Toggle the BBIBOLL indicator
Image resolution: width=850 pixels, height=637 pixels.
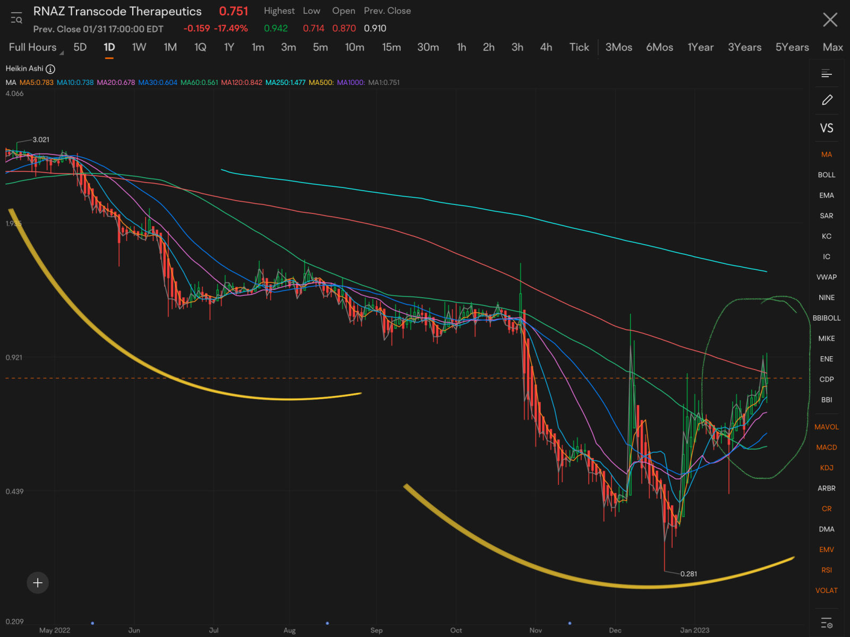pos(827,318)
